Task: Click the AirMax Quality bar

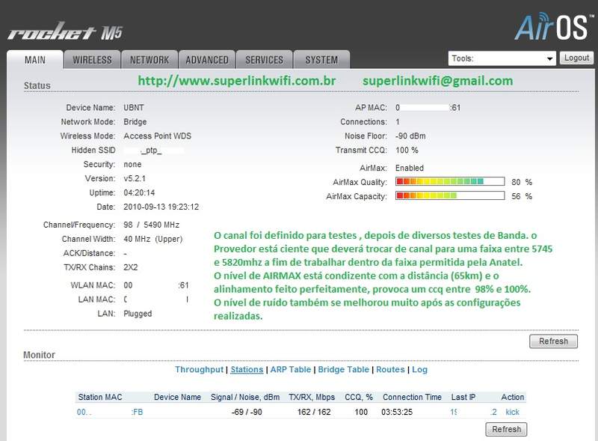Action: tap(450, 181)
